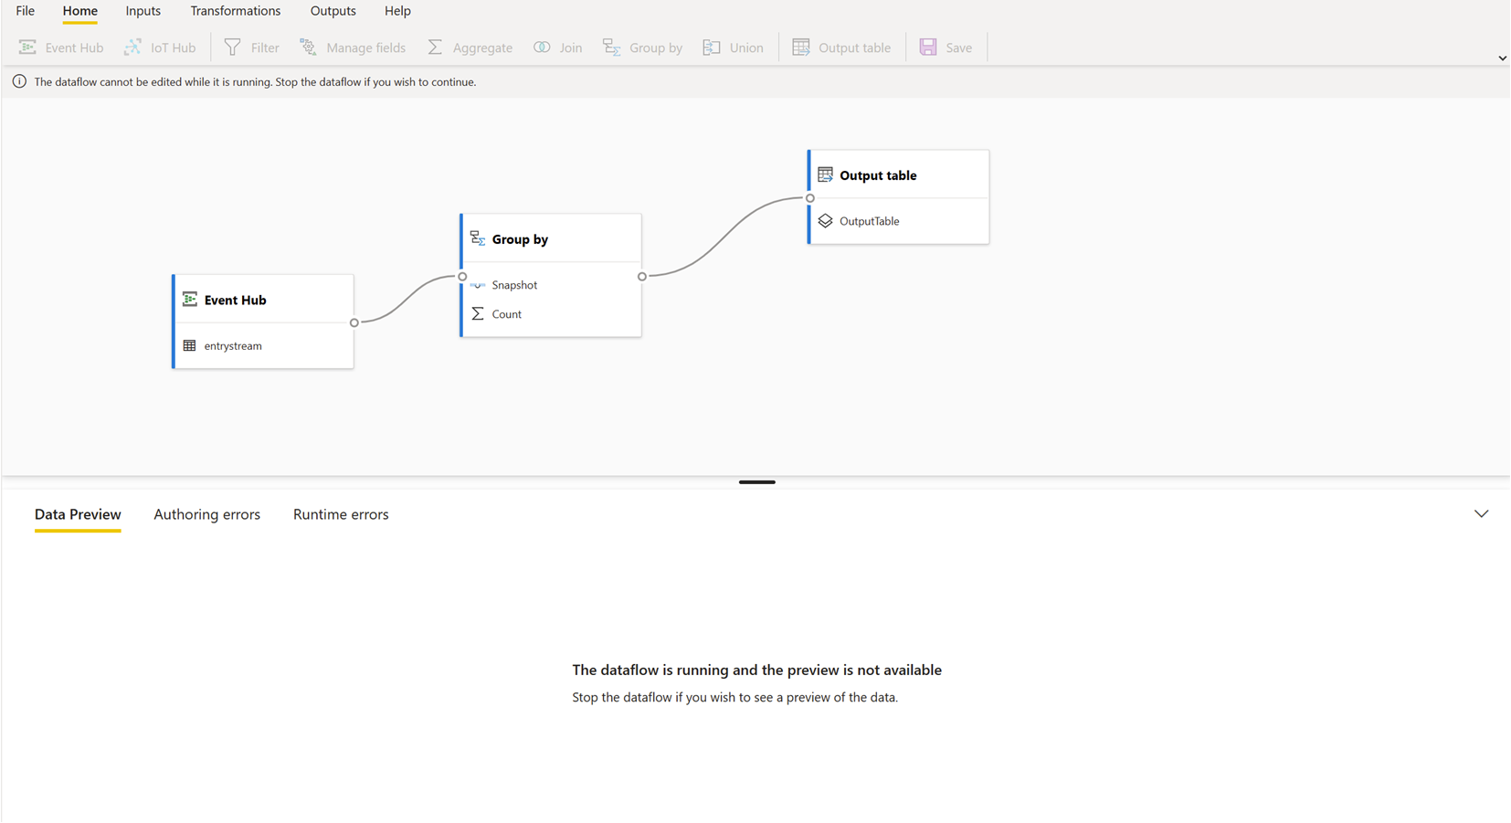This screenshot has width=1511, height=823.
Task: Click the Save icon on the toolbar
Action: (x=928, y=47)
